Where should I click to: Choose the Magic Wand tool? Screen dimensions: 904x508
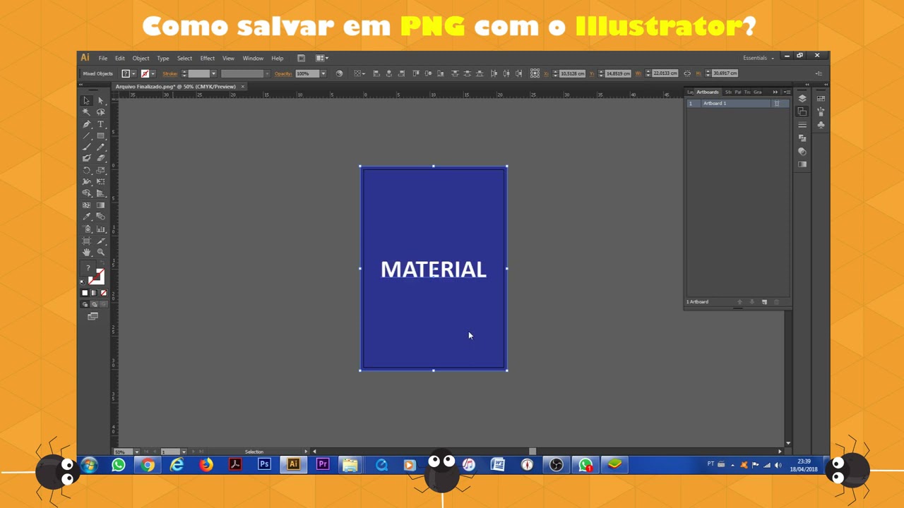[86, 112]
